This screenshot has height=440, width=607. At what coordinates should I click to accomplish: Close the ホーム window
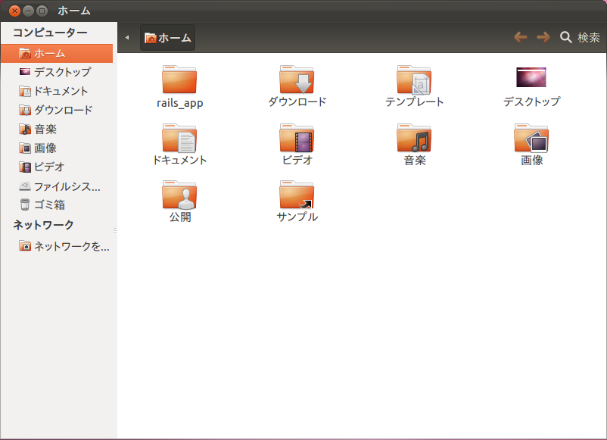click(14, 11)
